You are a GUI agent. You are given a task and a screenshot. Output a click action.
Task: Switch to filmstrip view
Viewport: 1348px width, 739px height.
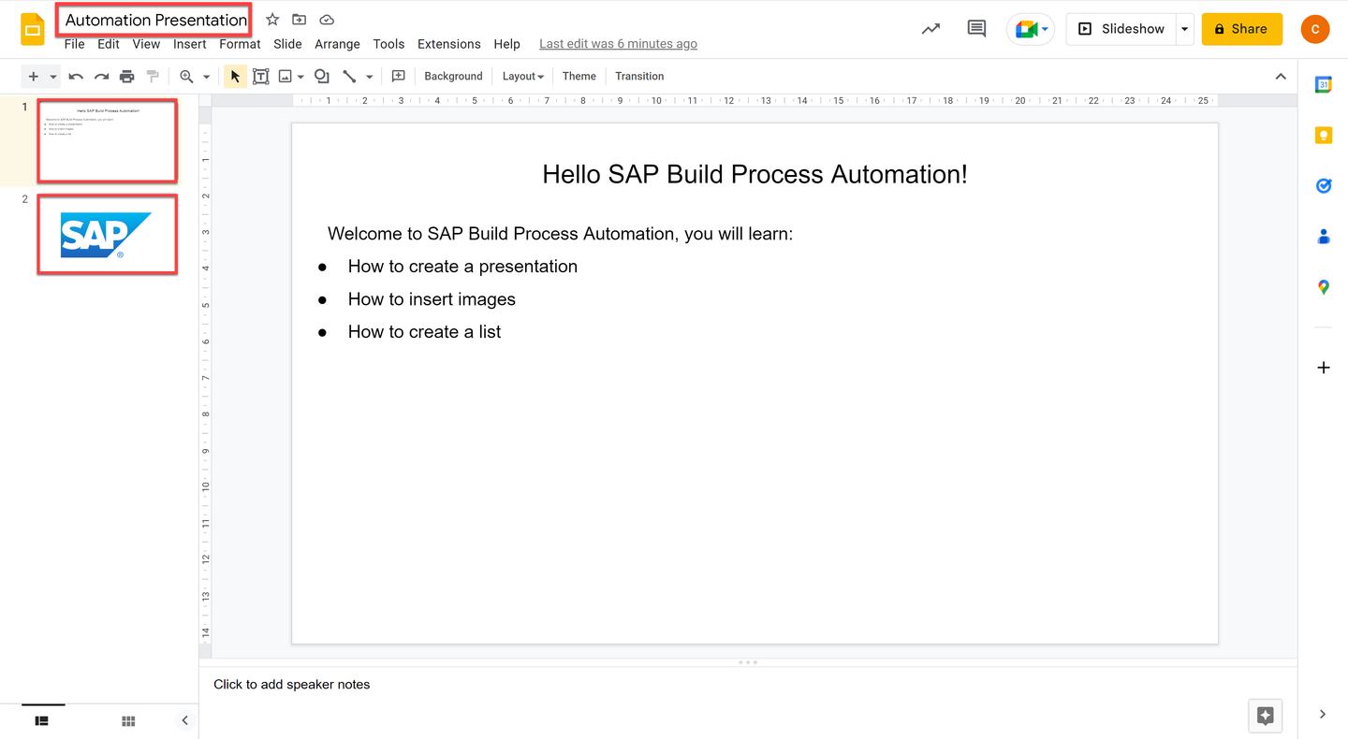tap(42, 720)
